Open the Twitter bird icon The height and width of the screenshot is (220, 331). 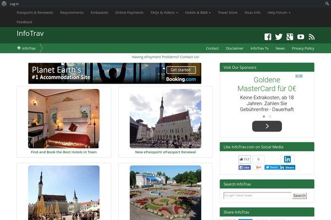[279, 37]
